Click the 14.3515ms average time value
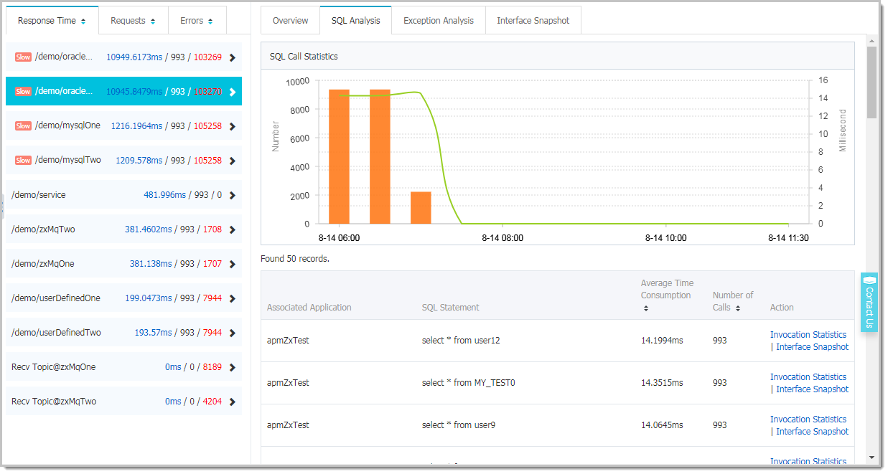888x474 pixels. point(662,383)
